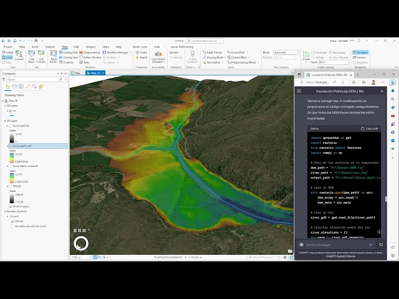
Task: Click the Link Cursors button
Action: click(41, 57)
